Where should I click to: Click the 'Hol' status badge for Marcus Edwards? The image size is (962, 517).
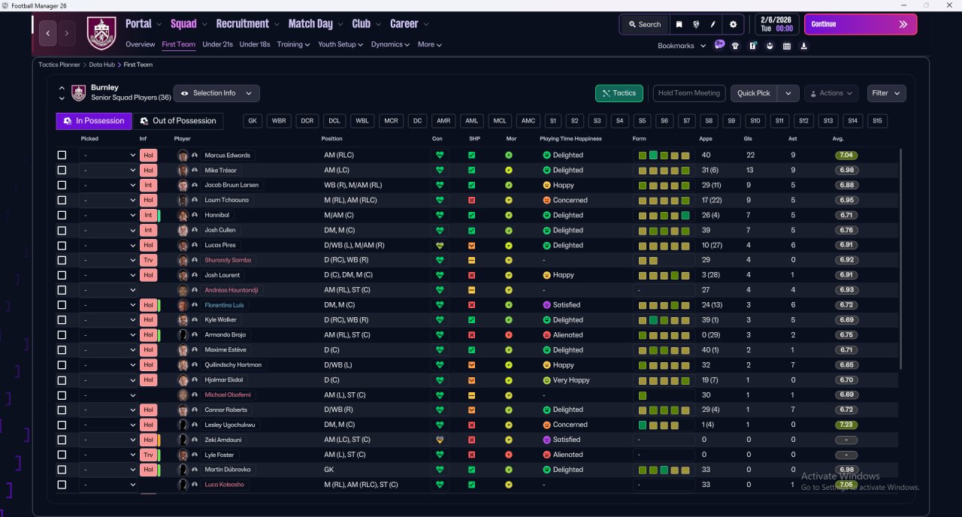click(x=148, y=156)
